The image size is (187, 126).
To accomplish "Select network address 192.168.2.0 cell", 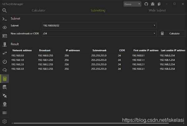I will tap(17, 64).
